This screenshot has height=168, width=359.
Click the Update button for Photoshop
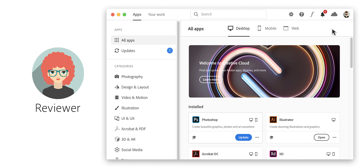[x=243, y=137]
